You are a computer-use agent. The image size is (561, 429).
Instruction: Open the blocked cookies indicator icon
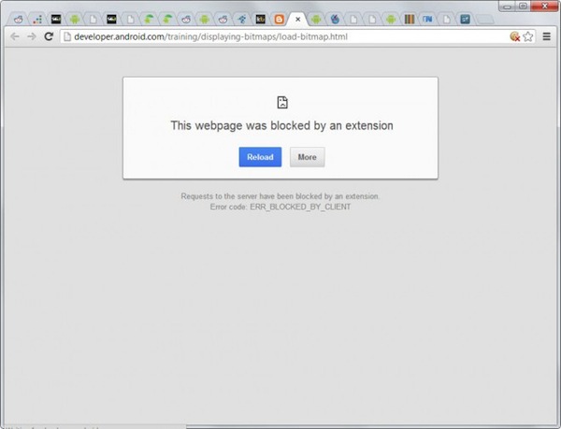[x=514, y=36]
